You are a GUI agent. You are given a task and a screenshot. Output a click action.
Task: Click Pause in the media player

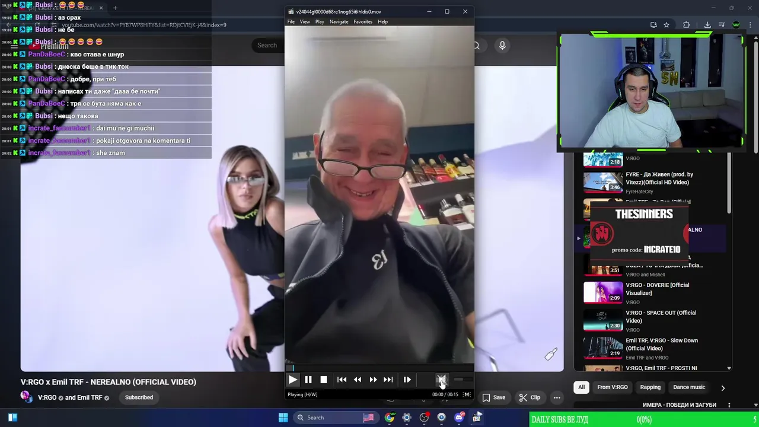(x=308, y=380)
